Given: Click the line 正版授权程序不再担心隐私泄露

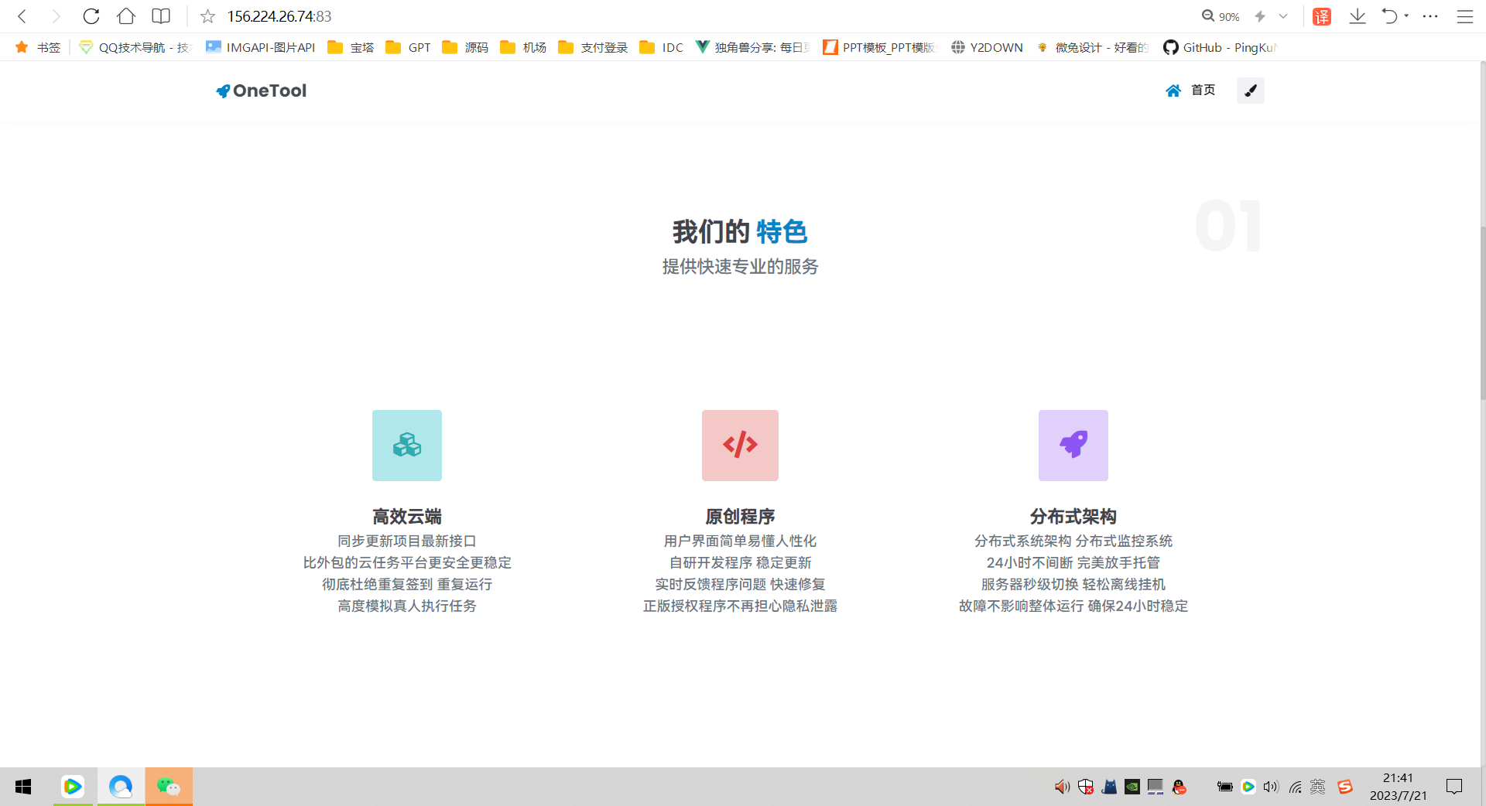Looking at the screenshot, I should pos(740,606).
